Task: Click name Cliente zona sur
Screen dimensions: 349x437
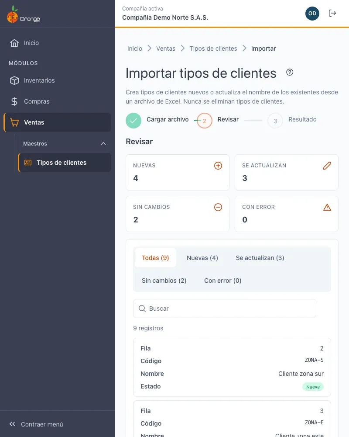Action: click(x=301, y=374)
